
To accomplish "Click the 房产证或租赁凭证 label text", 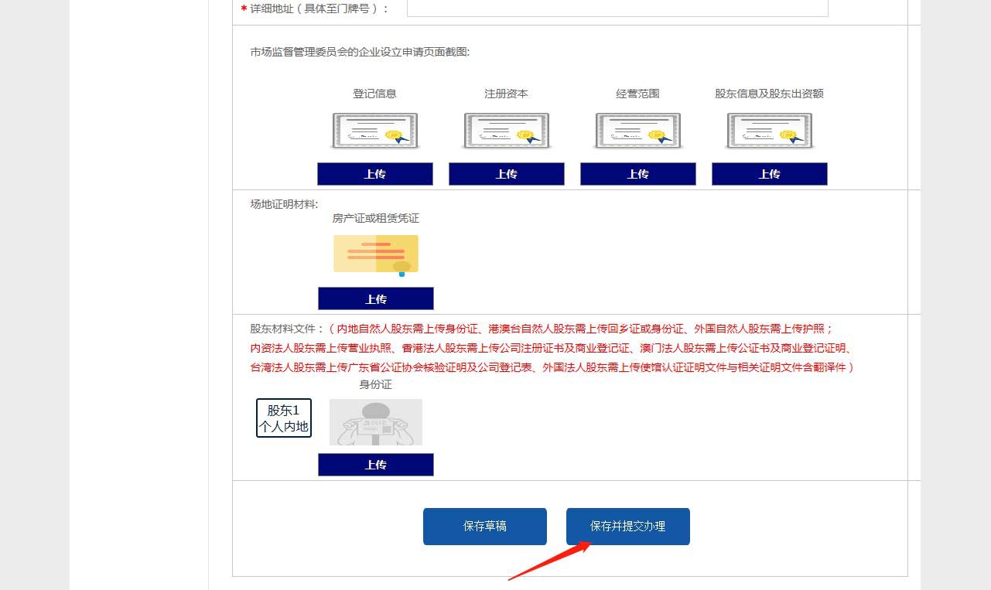I will coord(376,219).
